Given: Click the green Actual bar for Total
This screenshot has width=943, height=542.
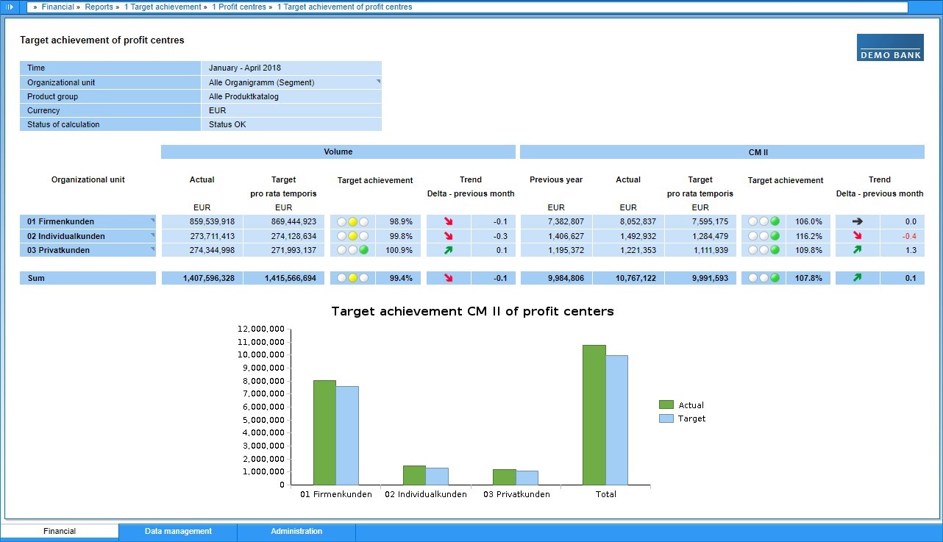Looking at the screenshot, I should point(594,415).
